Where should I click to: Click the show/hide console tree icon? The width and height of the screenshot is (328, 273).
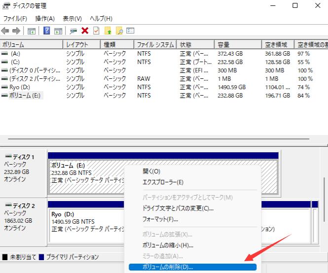32,31
